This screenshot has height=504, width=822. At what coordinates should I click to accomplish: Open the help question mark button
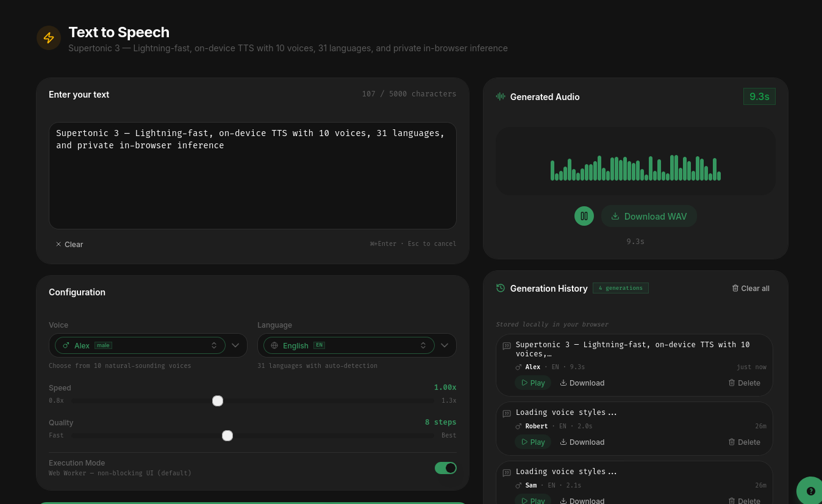pyautogui.click(x=810, y=491)
